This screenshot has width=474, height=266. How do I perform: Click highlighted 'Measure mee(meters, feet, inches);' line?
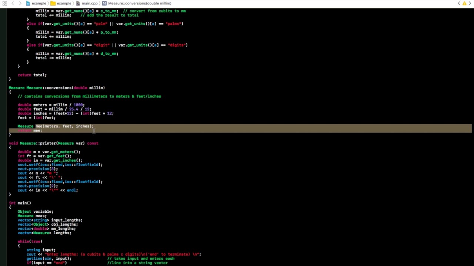click(x=56, y=126)
